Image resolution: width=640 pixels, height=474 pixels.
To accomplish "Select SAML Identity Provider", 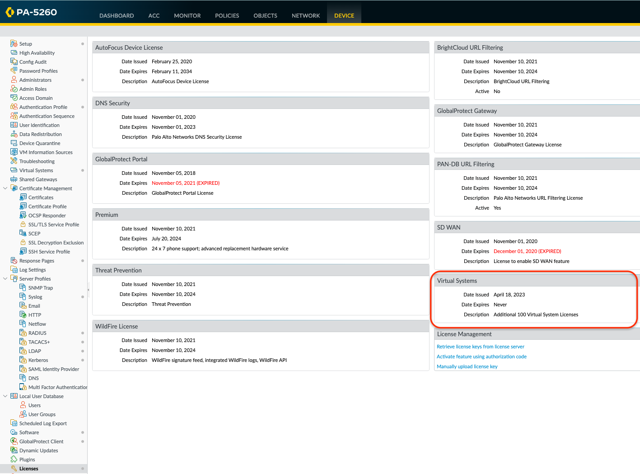I will pos(54,369).
